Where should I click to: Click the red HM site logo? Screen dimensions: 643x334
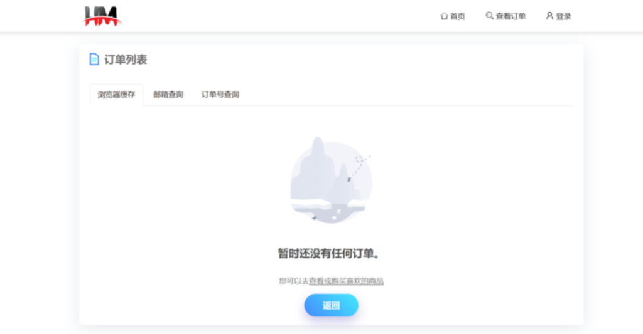(102, 16)
